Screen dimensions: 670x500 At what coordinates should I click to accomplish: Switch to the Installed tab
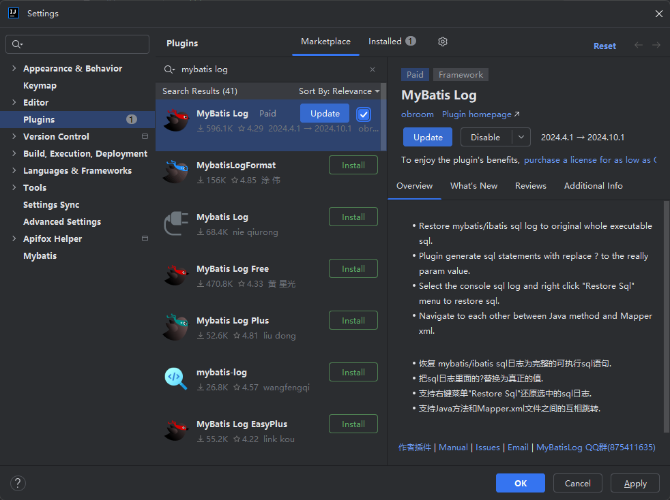(392, 42)
